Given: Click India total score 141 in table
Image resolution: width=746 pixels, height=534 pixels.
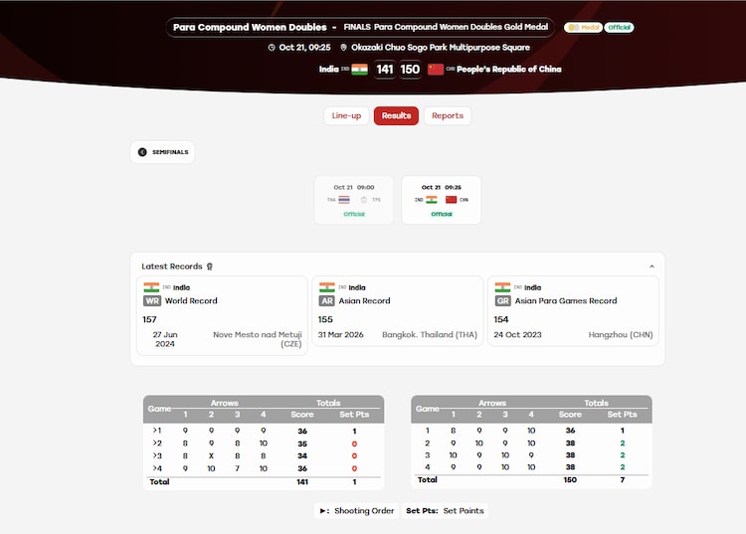Looking at the screenshot, I should (x=302, y=482).
